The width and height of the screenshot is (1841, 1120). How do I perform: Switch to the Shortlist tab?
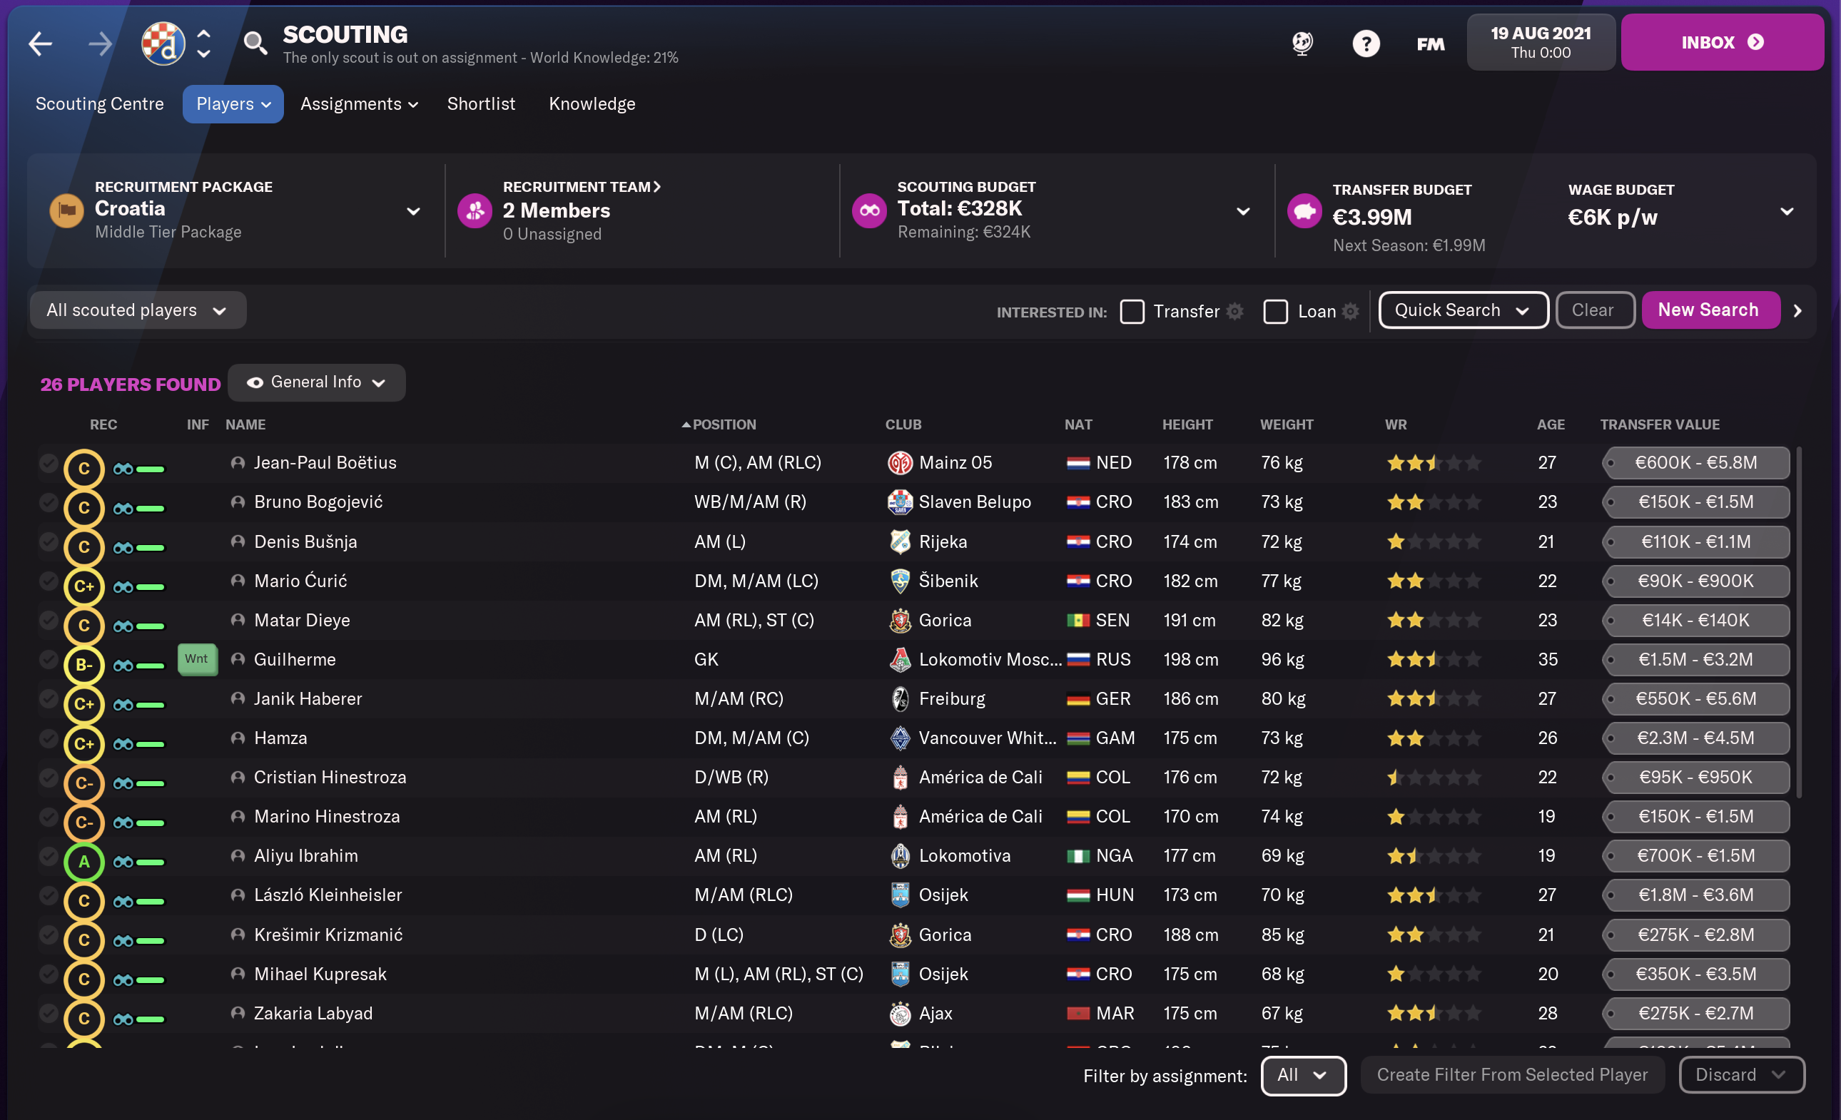481,104
